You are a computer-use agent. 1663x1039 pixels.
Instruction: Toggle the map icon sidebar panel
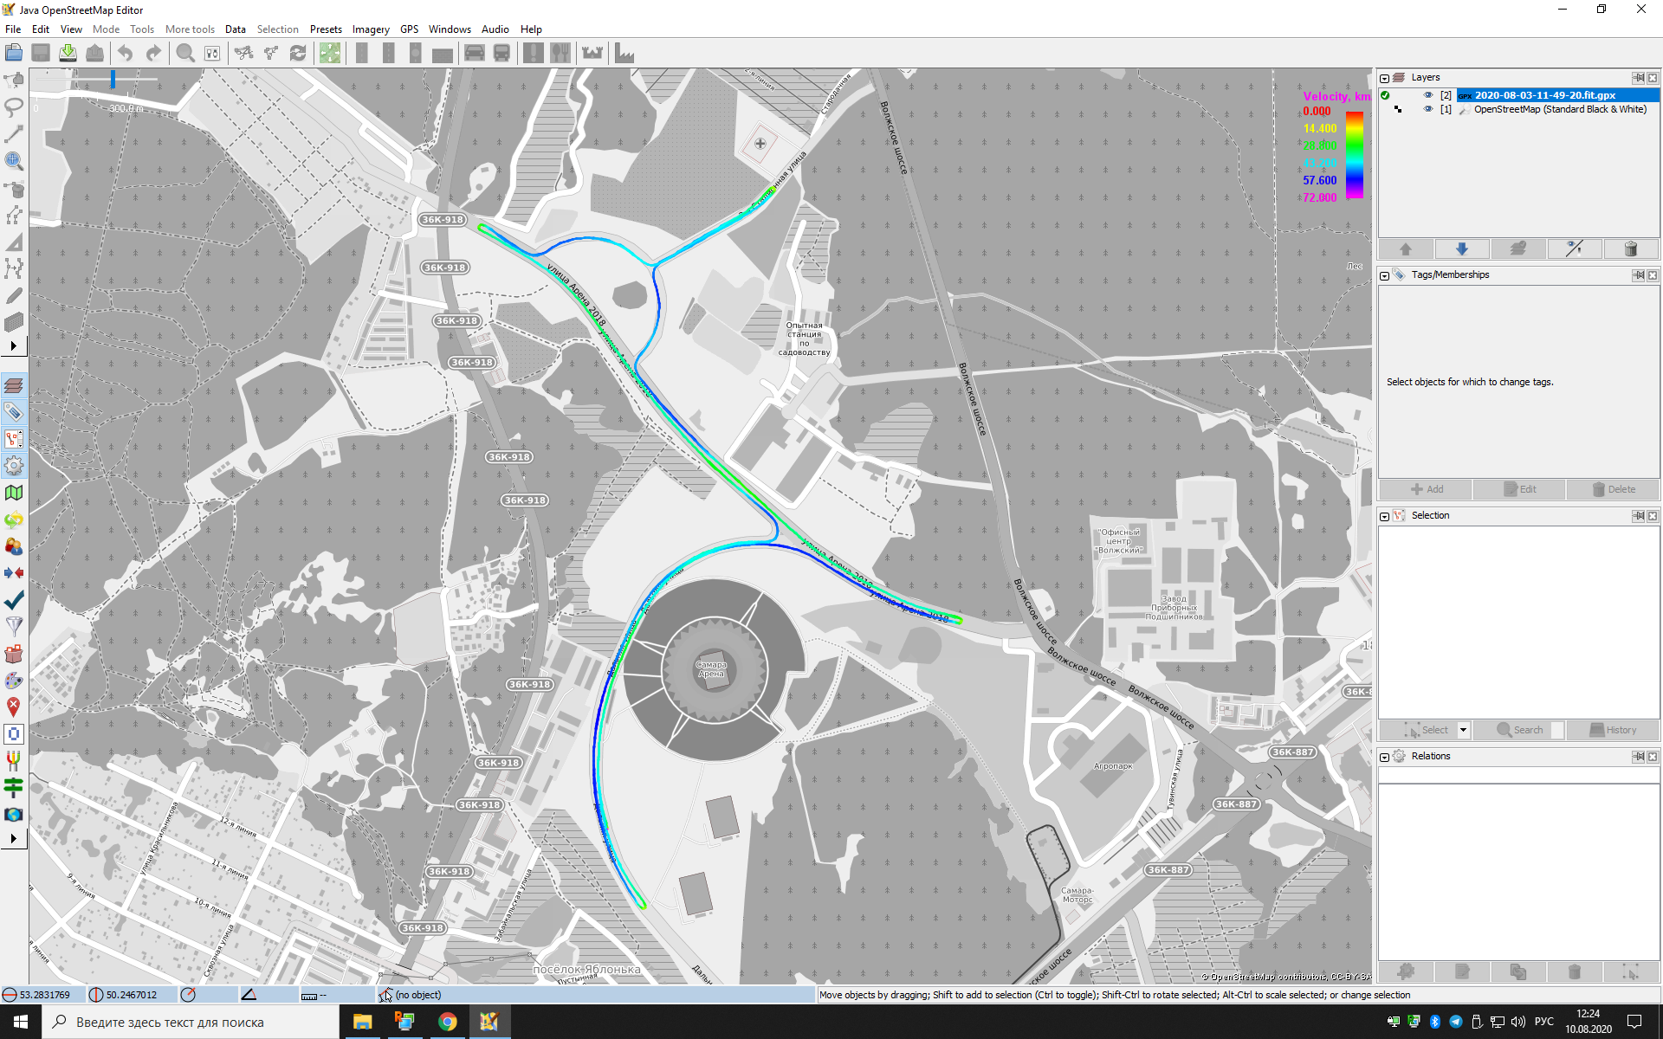click(14, 493)
